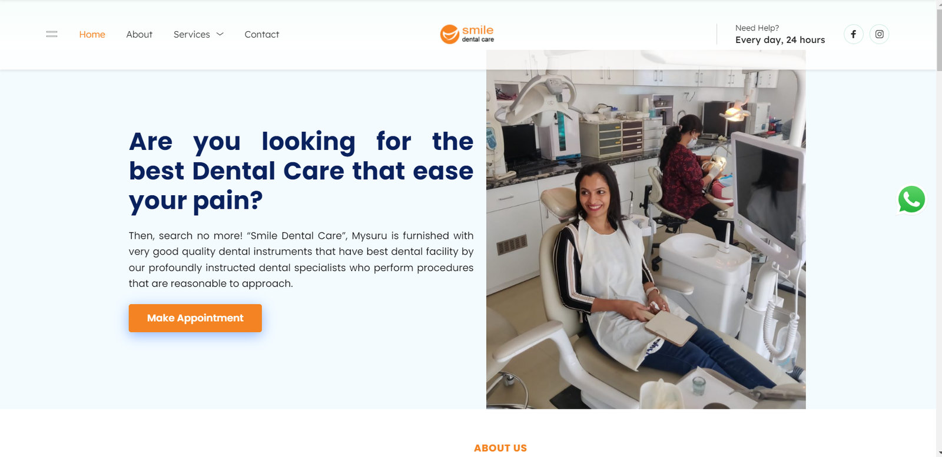Click the 'Every day, 24 hours' text
The image size is (942, 457).
(780, 40)
